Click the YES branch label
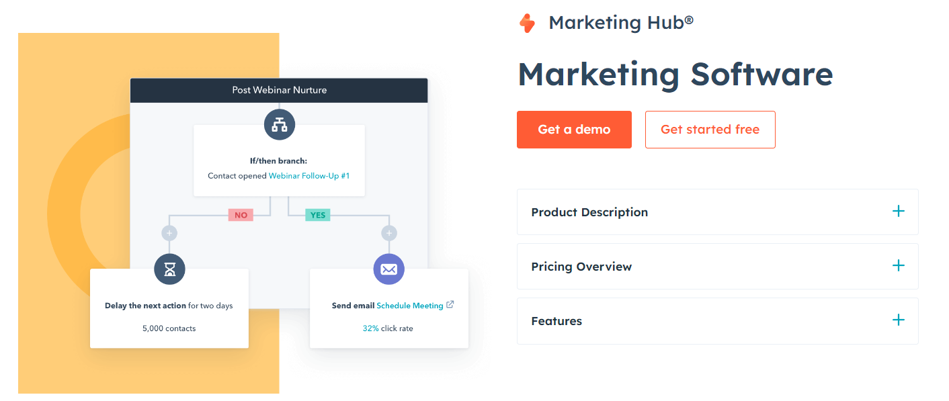This screenshot has width=949, height=401. 318,215
